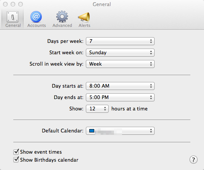Screen dimensions: 204x170
Task: Click the window title General
Action: [x=102, y=5]
